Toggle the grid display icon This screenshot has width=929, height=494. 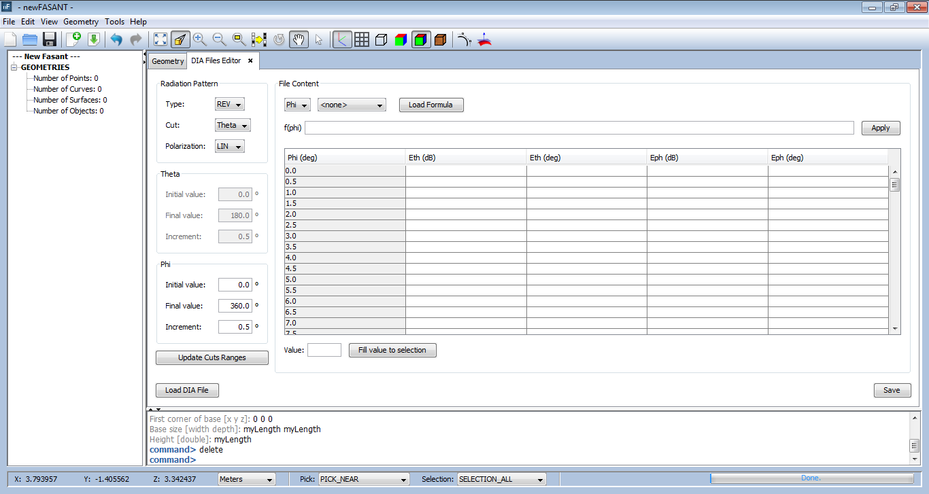[362, 39]
